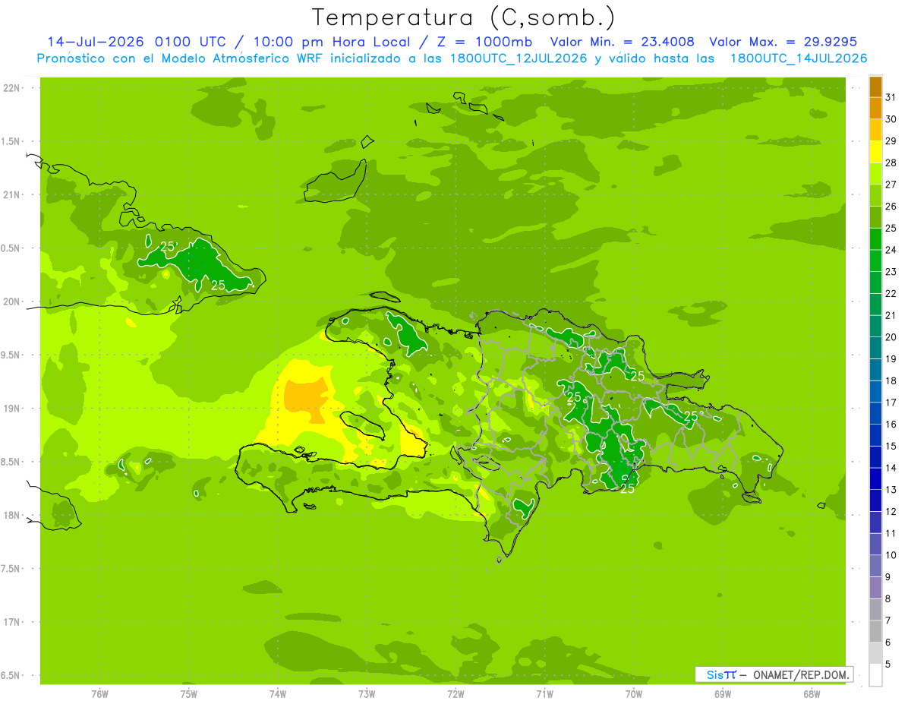The width and height of the screenshot is (911, 704).
Task: Click the '74W' longitude axis label
Action: [278, 694]
